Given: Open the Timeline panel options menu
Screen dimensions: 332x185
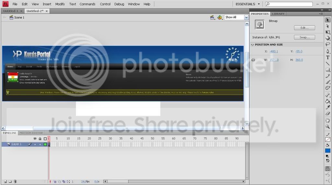Looking at the screenshot, I should click(246, 133).
